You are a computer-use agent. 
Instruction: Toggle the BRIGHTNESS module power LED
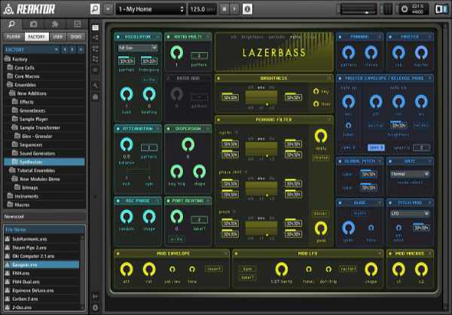(218, 78)
